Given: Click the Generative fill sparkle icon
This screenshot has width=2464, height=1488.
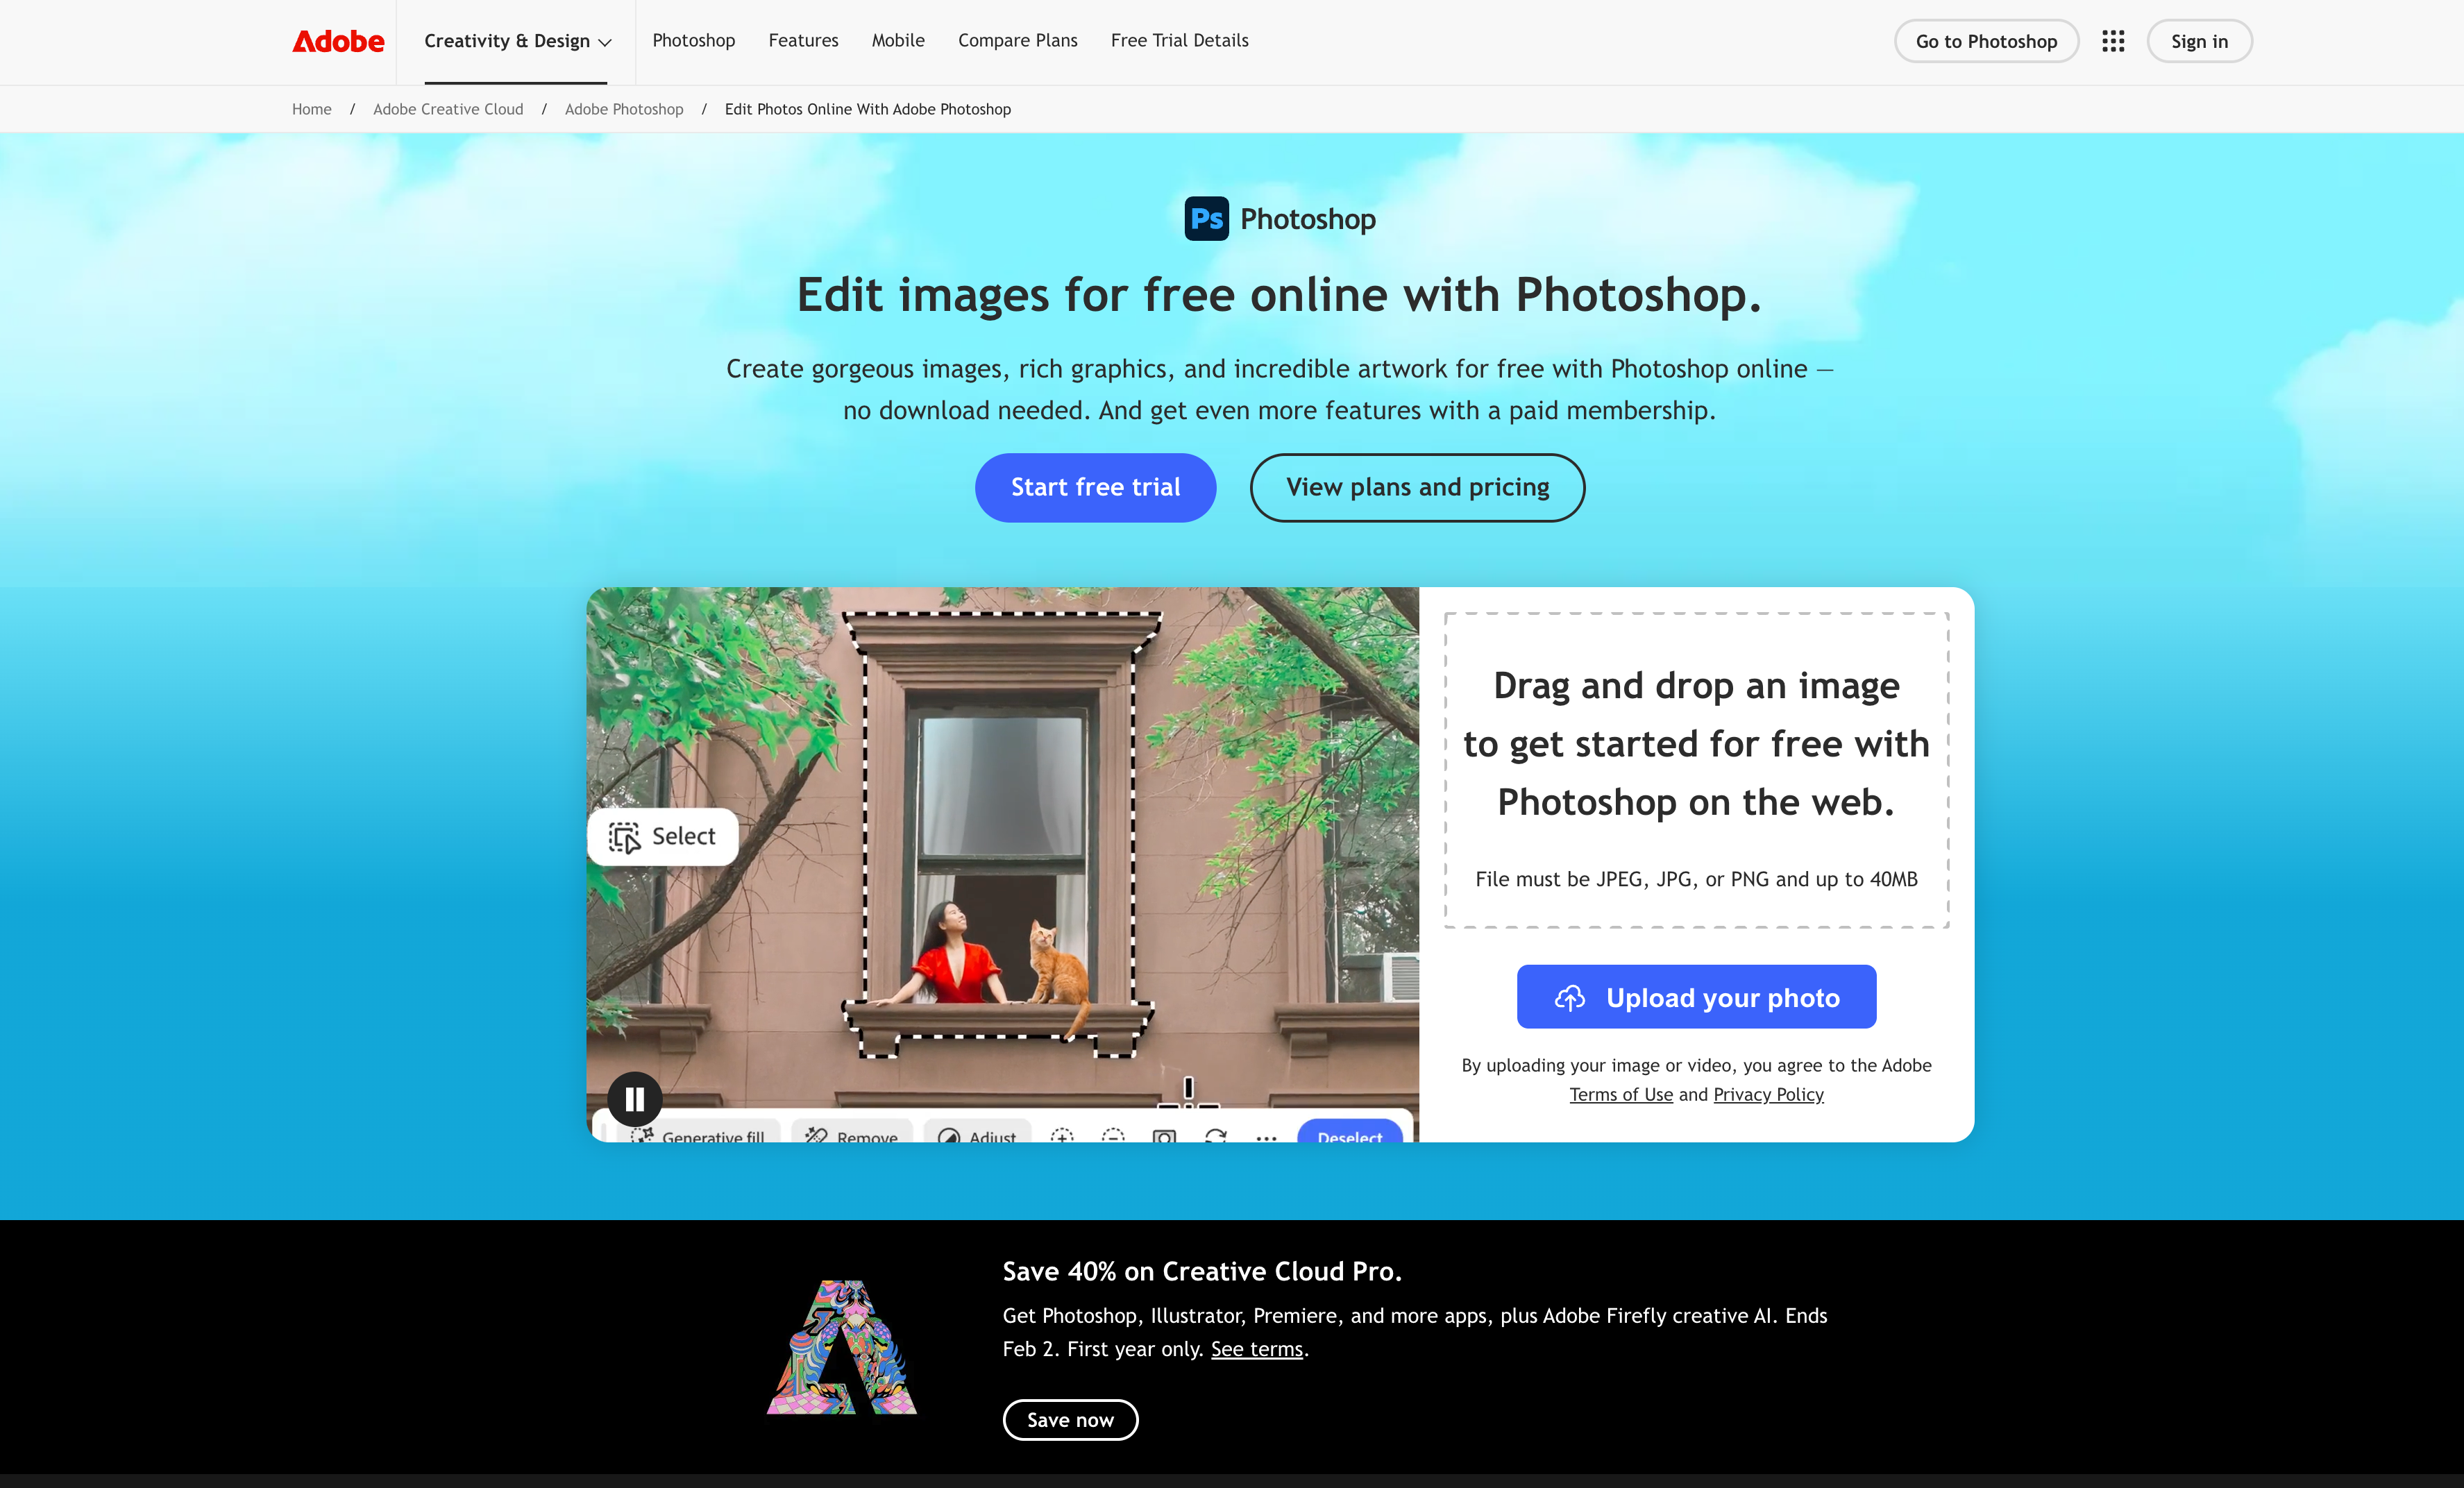Looking at the screenshot, I should point(642,1135).
